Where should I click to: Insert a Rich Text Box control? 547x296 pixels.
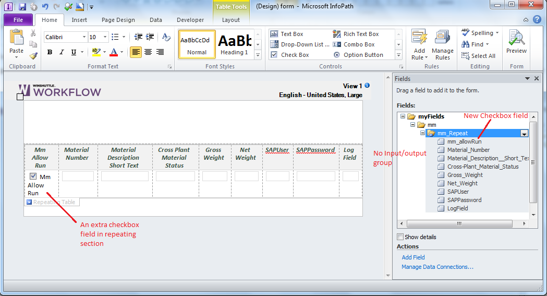point(356,34)
